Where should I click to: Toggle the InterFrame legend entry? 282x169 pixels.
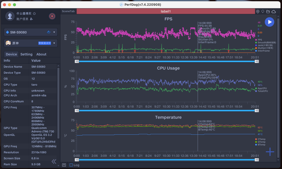pos(263,51)
